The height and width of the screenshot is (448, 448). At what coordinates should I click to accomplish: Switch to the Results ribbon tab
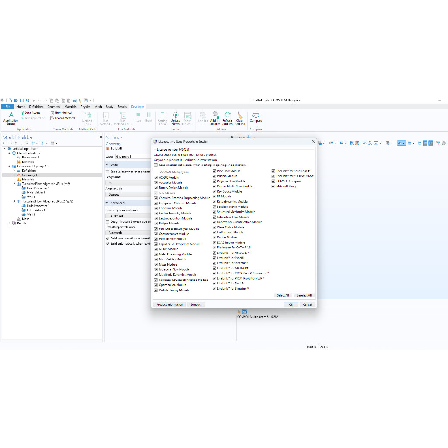tap(122, 107)
